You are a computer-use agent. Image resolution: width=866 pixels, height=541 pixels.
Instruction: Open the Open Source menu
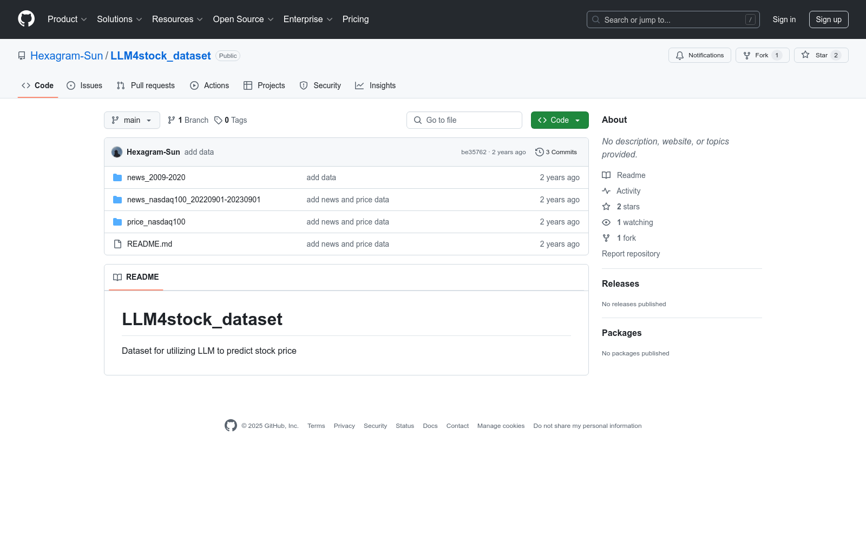pos(243,19)
